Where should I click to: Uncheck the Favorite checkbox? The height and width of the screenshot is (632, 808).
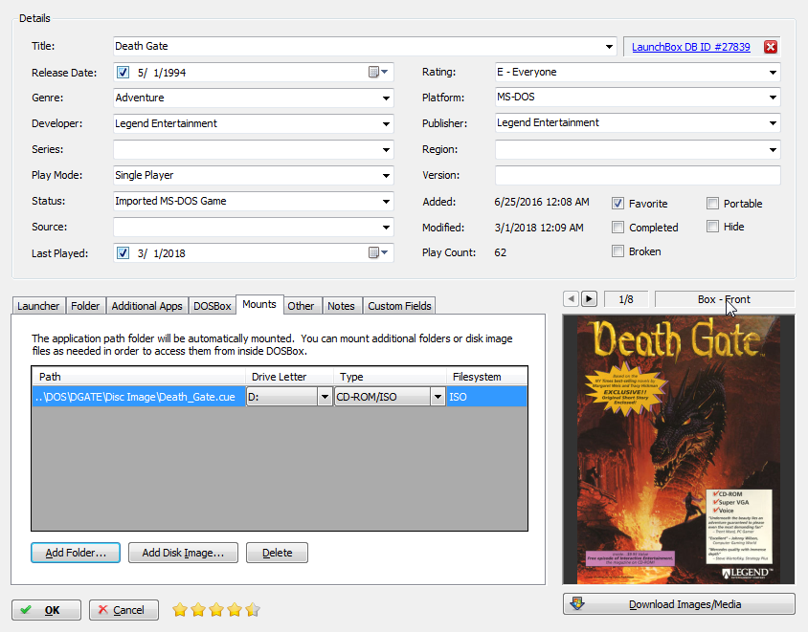coord(617,204)
